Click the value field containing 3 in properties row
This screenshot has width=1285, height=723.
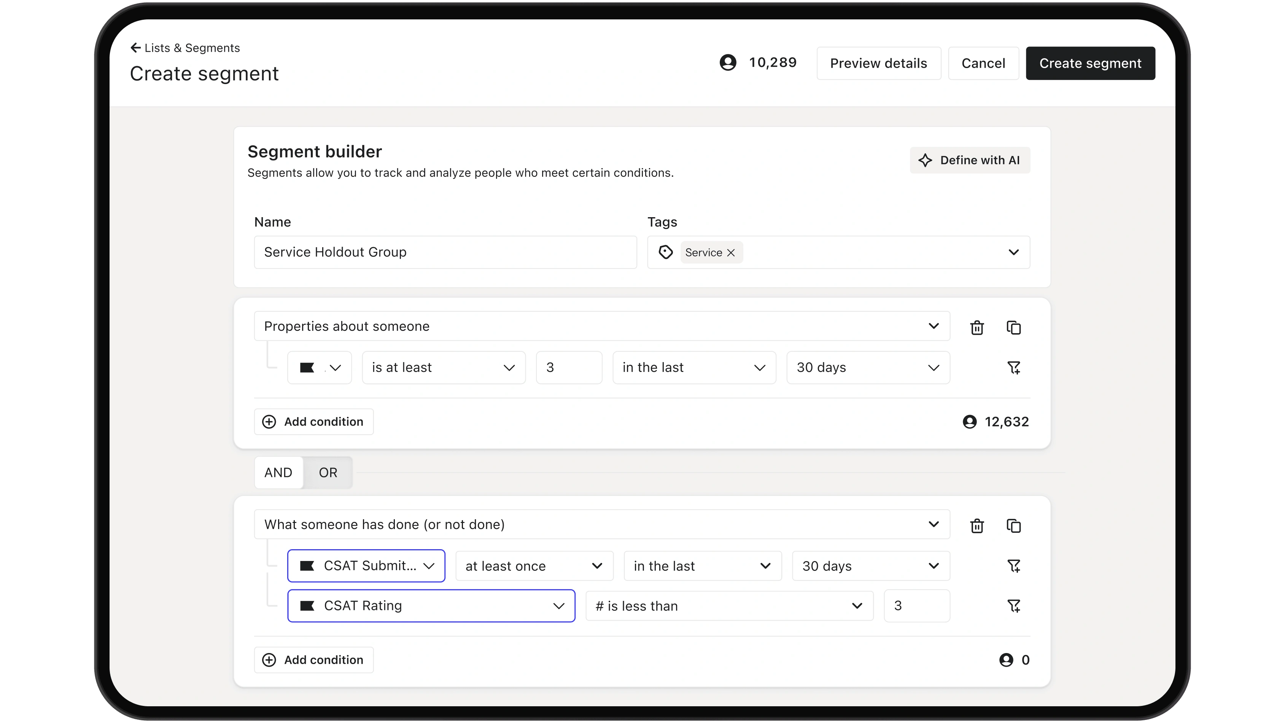(569, 367)
